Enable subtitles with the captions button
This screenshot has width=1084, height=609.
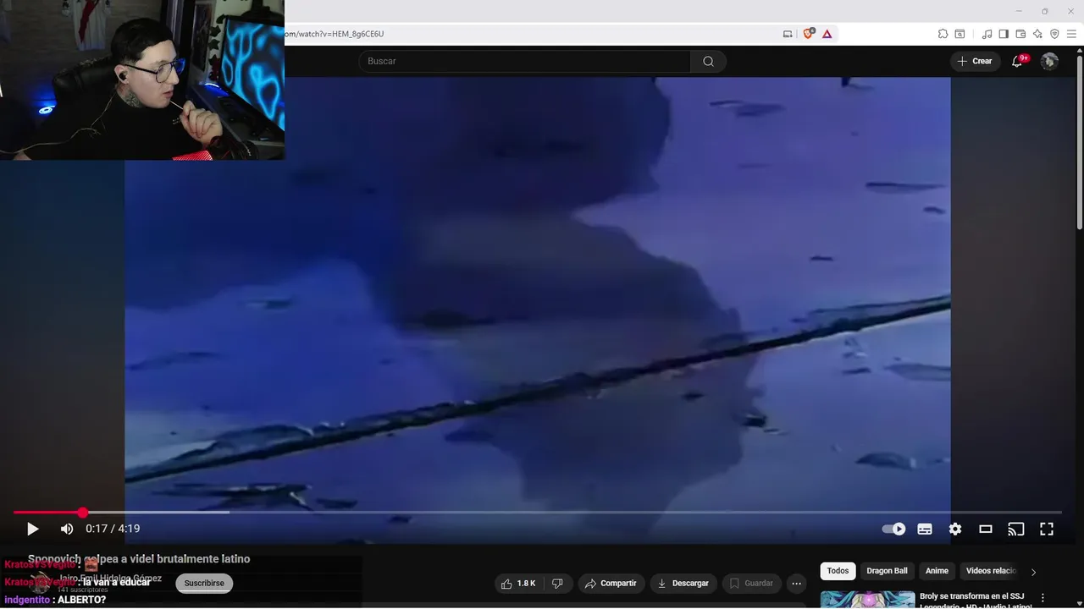tap(925, 529)
